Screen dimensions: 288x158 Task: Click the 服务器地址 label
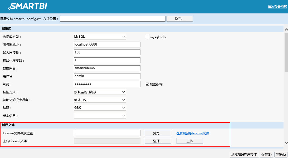point(12,45)
